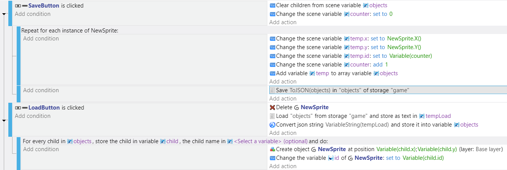Click Add condition in the Repeat for each event
This screenshot has height=170, width=507.
tap(41, 39)
